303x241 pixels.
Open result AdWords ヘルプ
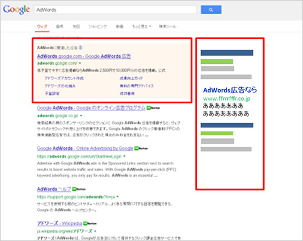point(54,189)
